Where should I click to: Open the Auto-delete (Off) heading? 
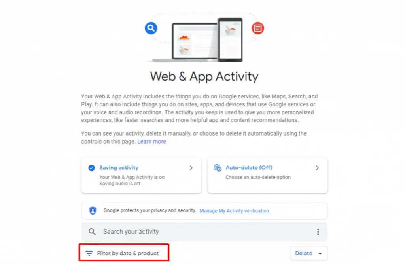pyautogui.click(x=249, y=168)
